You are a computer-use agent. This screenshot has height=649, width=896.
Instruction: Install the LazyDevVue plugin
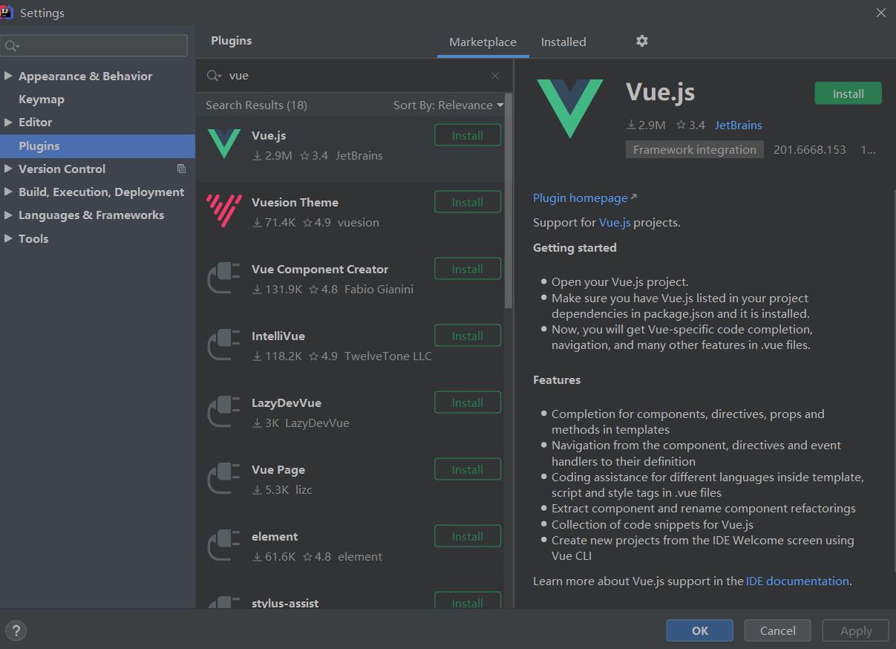(468, 402)
